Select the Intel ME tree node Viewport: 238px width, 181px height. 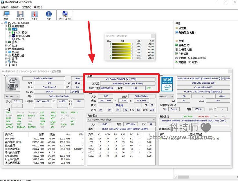point(21,39)
